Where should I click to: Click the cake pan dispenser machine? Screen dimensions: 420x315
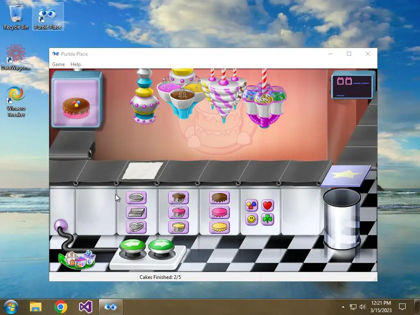point(144,96)
